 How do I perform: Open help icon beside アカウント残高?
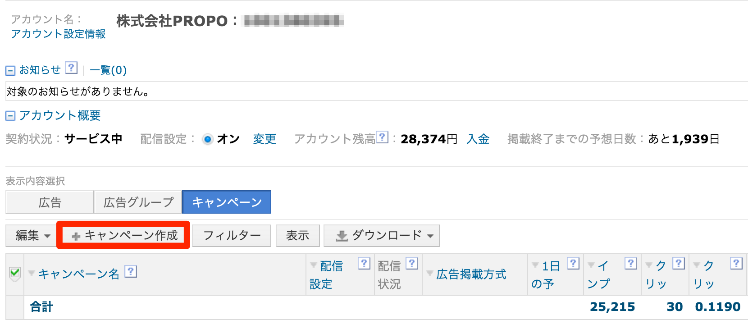382,137
